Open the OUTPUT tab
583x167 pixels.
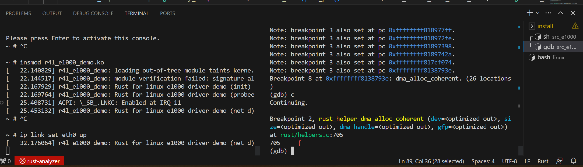coord(52,13)
